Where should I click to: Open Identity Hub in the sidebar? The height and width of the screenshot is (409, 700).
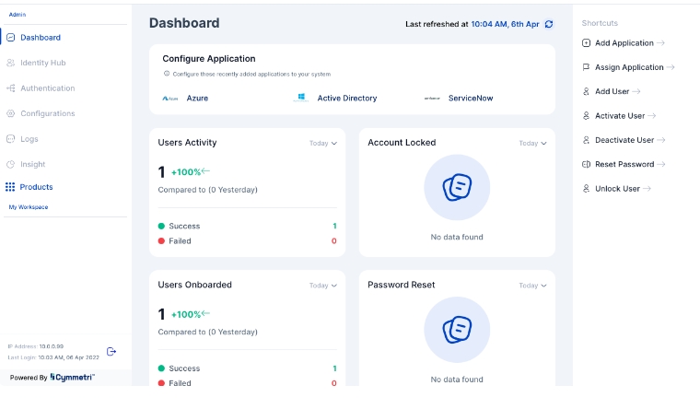point(42,63)
